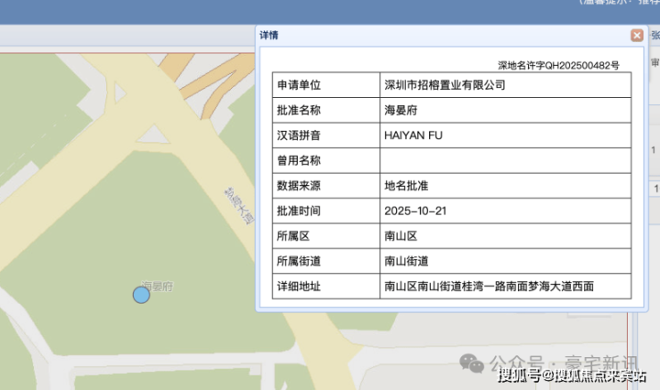Select the 数据来源 row label
Screen dimensions: 660x390
pos(299,186)
